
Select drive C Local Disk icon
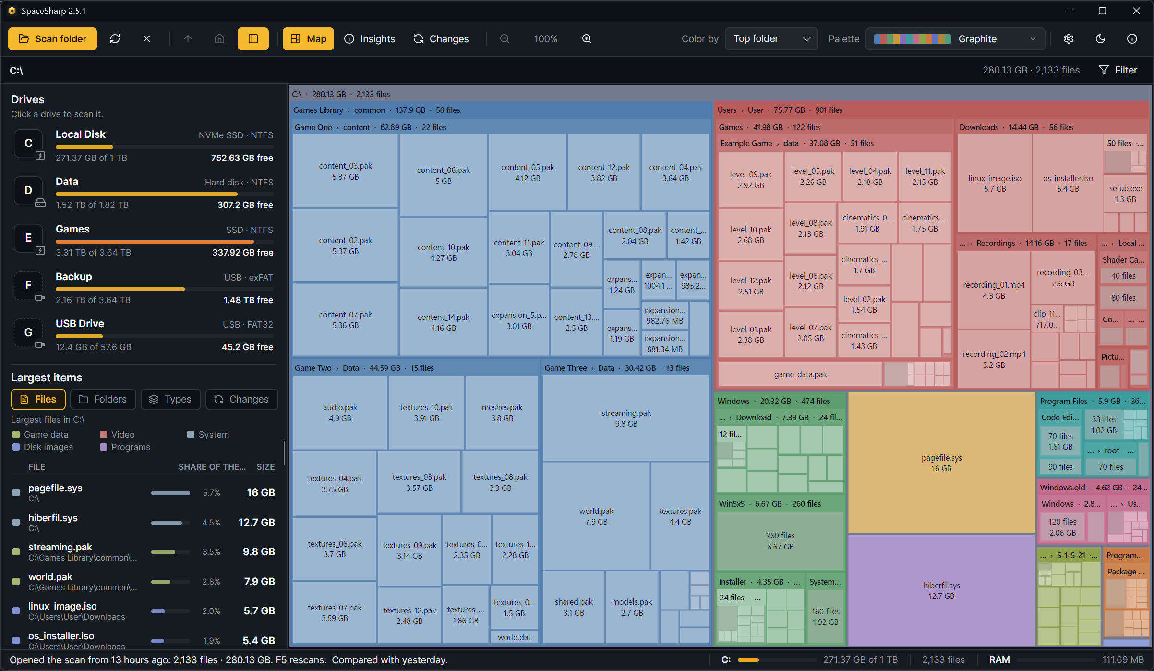click(29, 143)
